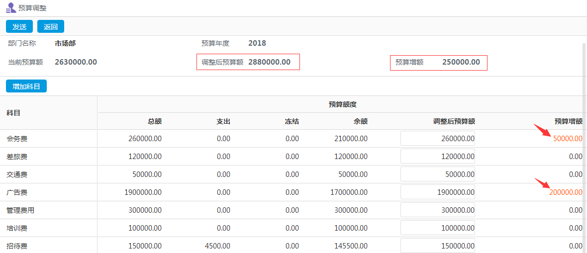Select the 广告费 subject row label

(17, 192)
